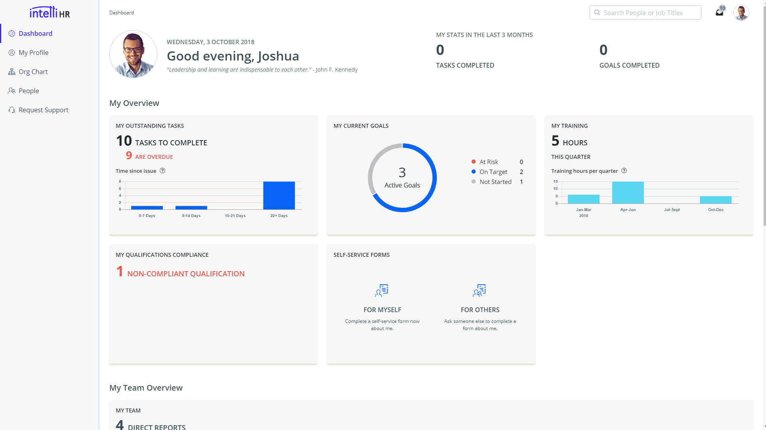The image size is (766, 430).
Task: Open the Non-Compliant Qualification link
Action: click(x=186, y=274)
